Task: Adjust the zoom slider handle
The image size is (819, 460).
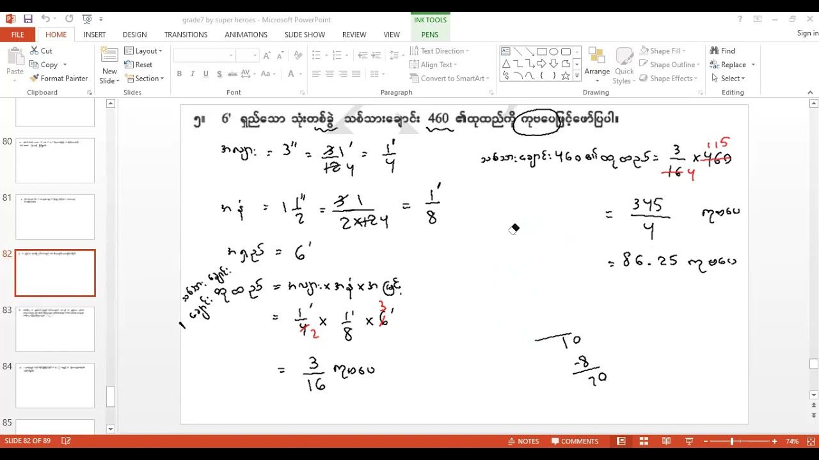Action: (x=732, y=441)
